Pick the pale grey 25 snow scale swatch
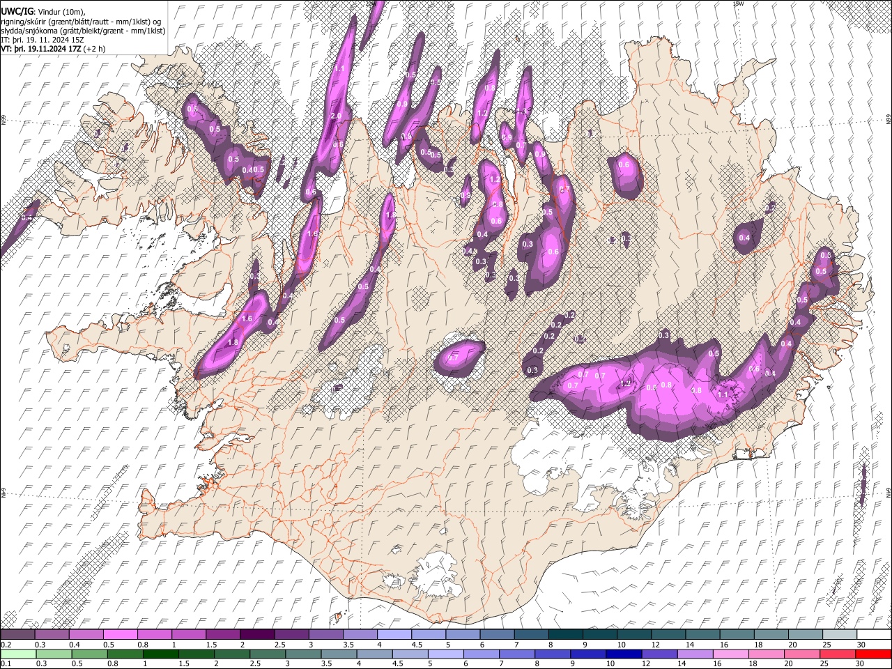The image size is (892, 669). 840,634
